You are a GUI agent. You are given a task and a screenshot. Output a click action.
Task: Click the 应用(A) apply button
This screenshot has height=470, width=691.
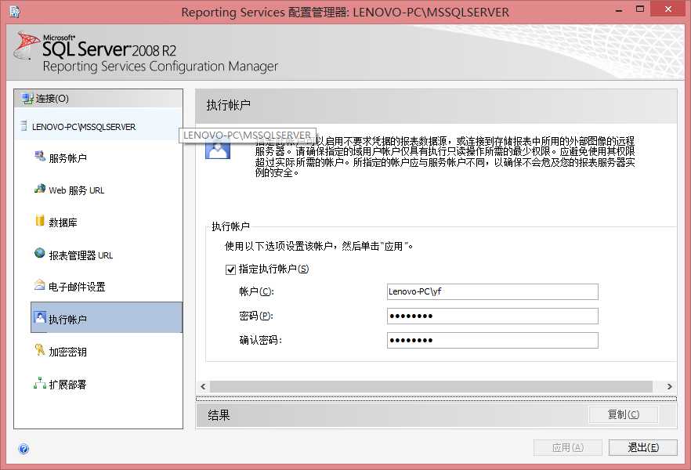(x=567, y=447)
